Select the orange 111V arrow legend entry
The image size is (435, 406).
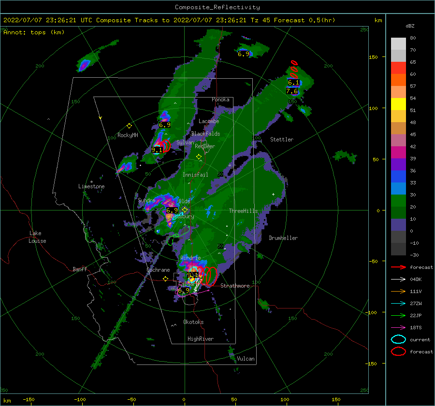click(398, 291)
